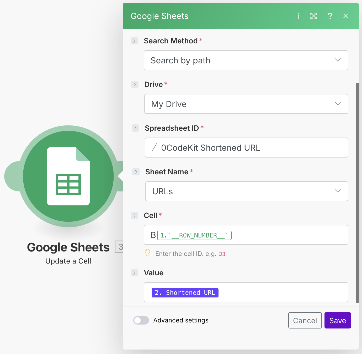Close the Google Sheets dialog

pyautogui.click(x=346, y=16)
